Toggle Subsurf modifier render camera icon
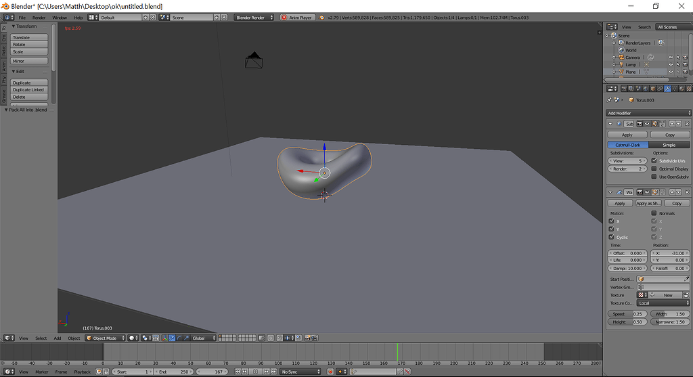This screenshot has height=377, width=693. tap(640, 124)
